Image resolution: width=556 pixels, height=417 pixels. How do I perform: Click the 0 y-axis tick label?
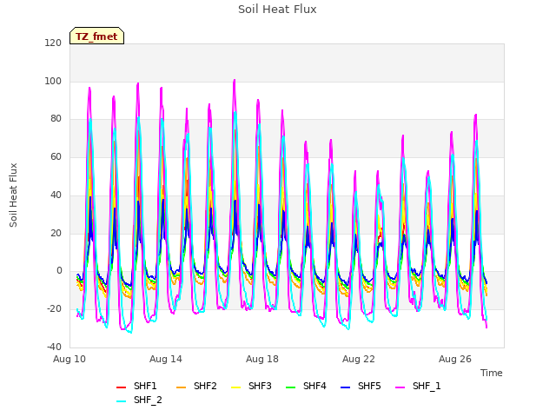tap(59, 271)
